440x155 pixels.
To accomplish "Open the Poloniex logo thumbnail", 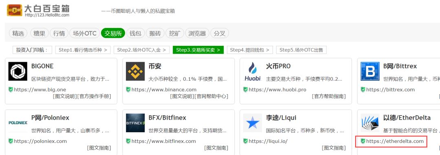I will pyautogui.click(x=18, y=123).
